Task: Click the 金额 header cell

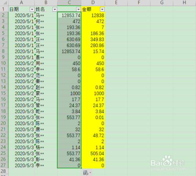Action: [x=93, y=9]
